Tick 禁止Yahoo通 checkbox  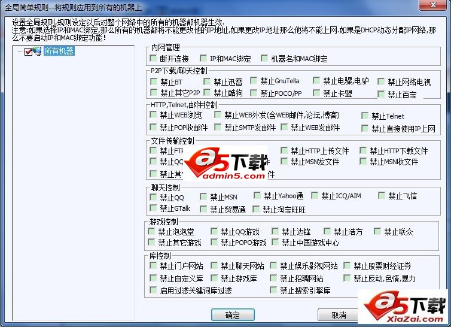point(257,196)
